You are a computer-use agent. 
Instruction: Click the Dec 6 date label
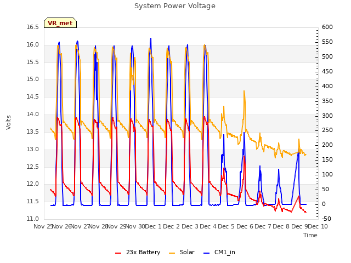(x=245, y=227)
